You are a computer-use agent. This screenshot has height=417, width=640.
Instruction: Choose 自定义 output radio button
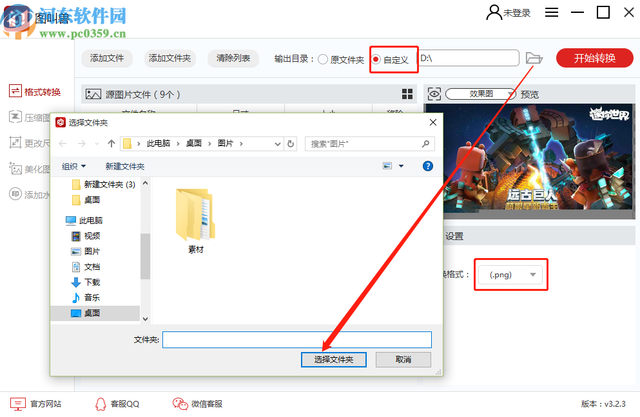click(x=376, y=59)
